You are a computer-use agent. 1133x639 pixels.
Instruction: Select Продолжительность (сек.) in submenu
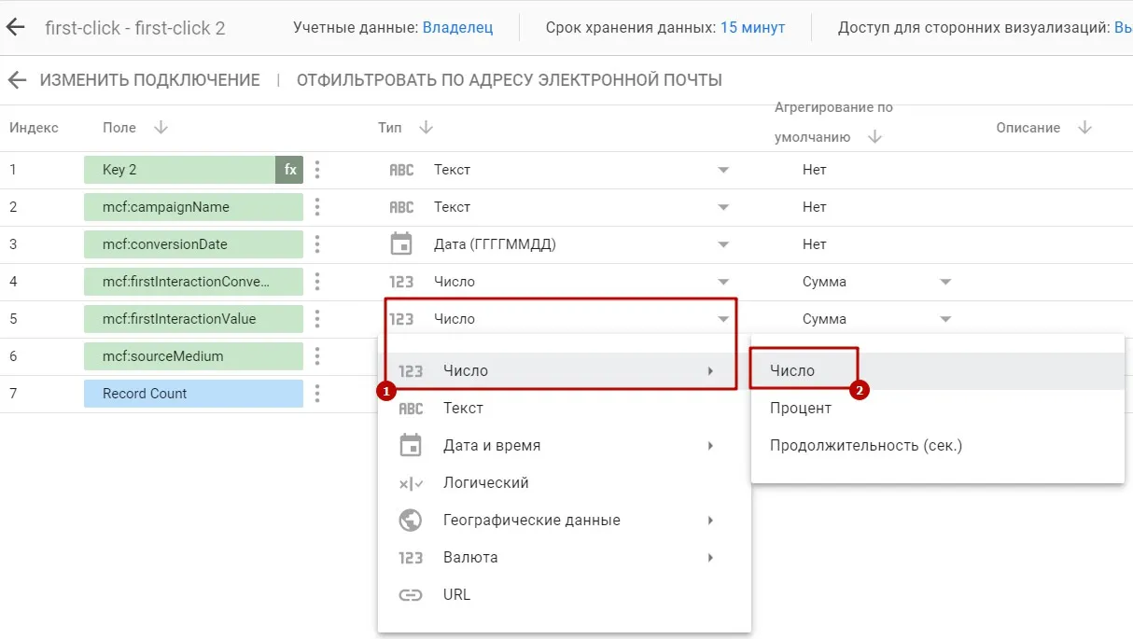(938, 446)
